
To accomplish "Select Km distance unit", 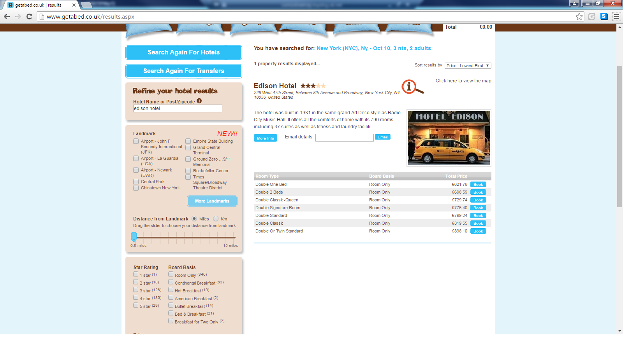I will point(216,218).
